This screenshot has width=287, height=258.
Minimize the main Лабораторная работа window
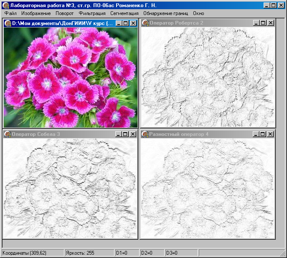click(267, 5)
